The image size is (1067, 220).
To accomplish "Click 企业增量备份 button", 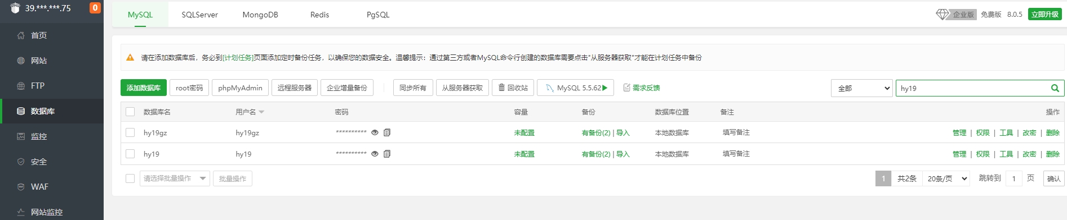I will (x=347, y=88).
